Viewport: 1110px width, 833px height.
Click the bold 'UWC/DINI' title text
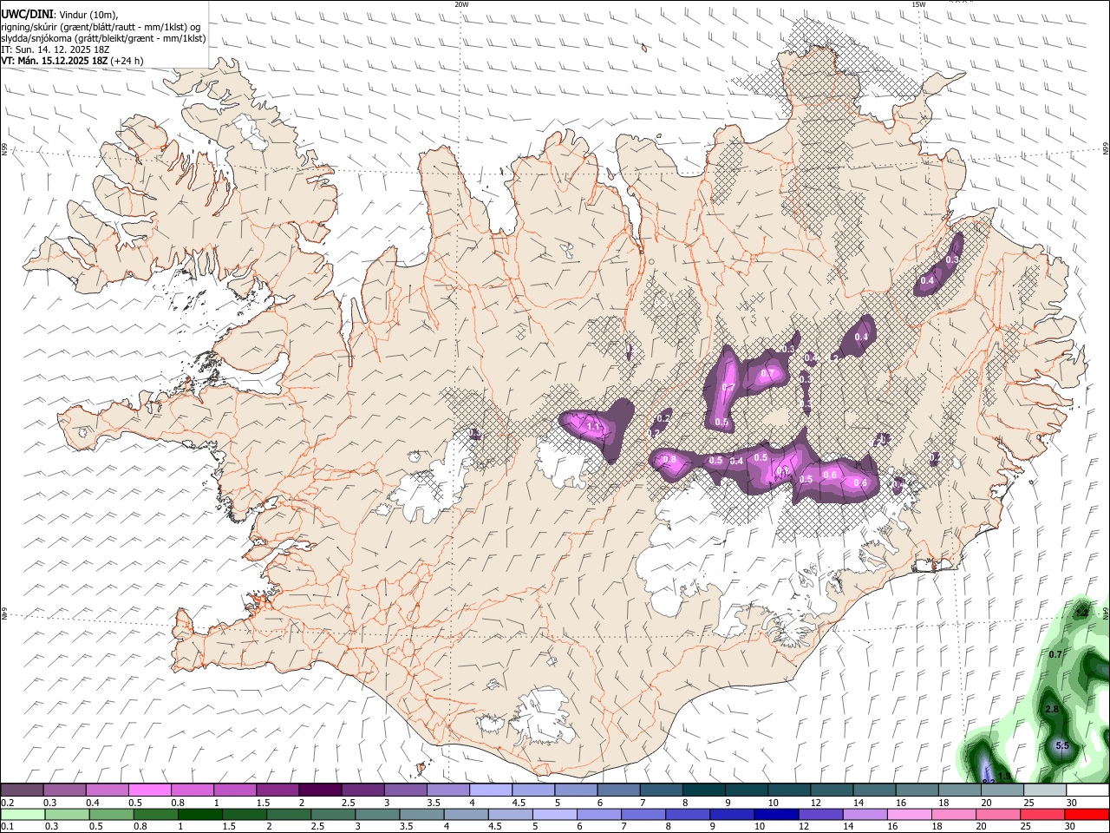click(x=27, y=15)
